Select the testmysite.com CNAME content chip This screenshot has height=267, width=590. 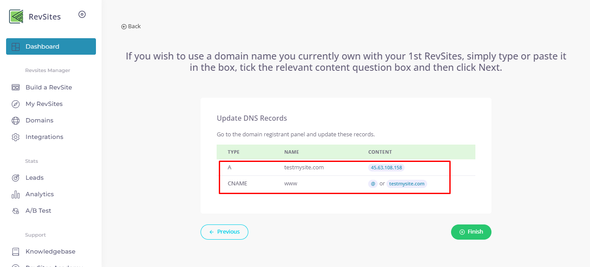[x=407, y=184]
